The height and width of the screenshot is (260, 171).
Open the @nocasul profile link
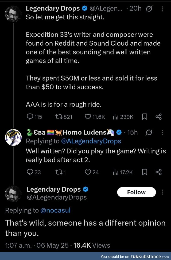(x=55, y=210)
